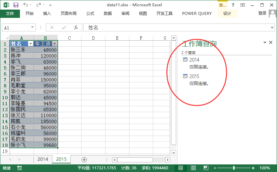This screenshot has height=172, width=277.
Task: Open the 2015 query in workbook queries
Action: (194, 76)
